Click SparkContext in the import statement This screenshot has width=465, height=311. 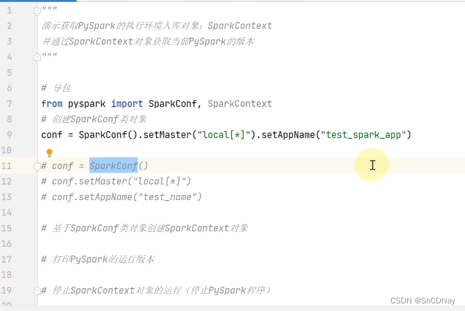coord(240,104)
